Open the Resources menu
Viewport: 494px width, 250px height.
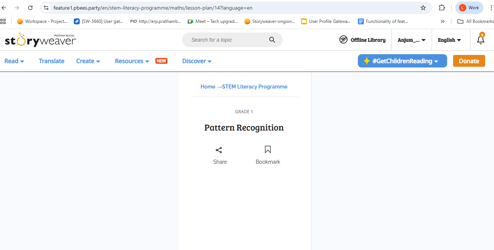pos(132,61)
